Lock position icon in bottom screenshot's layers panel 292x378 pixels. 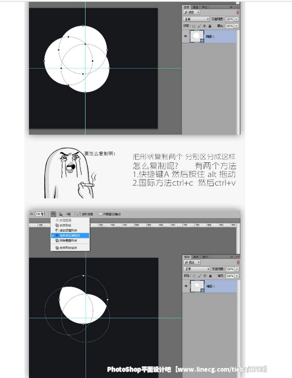[205, 276]
